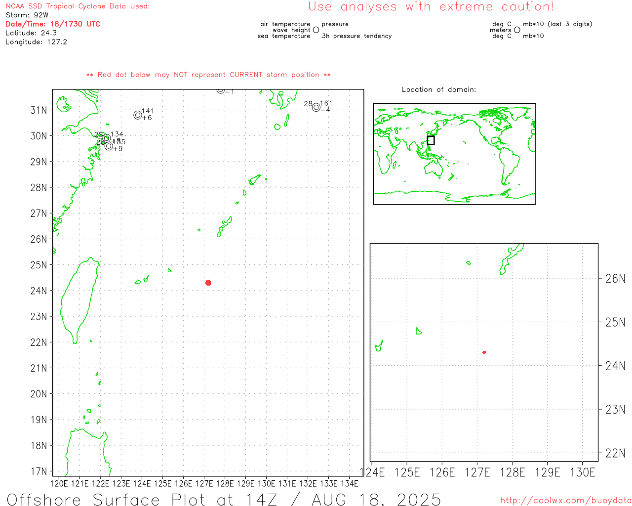Click the '22N' label on the inset map

pyautogui.click(x=615, y=453)
